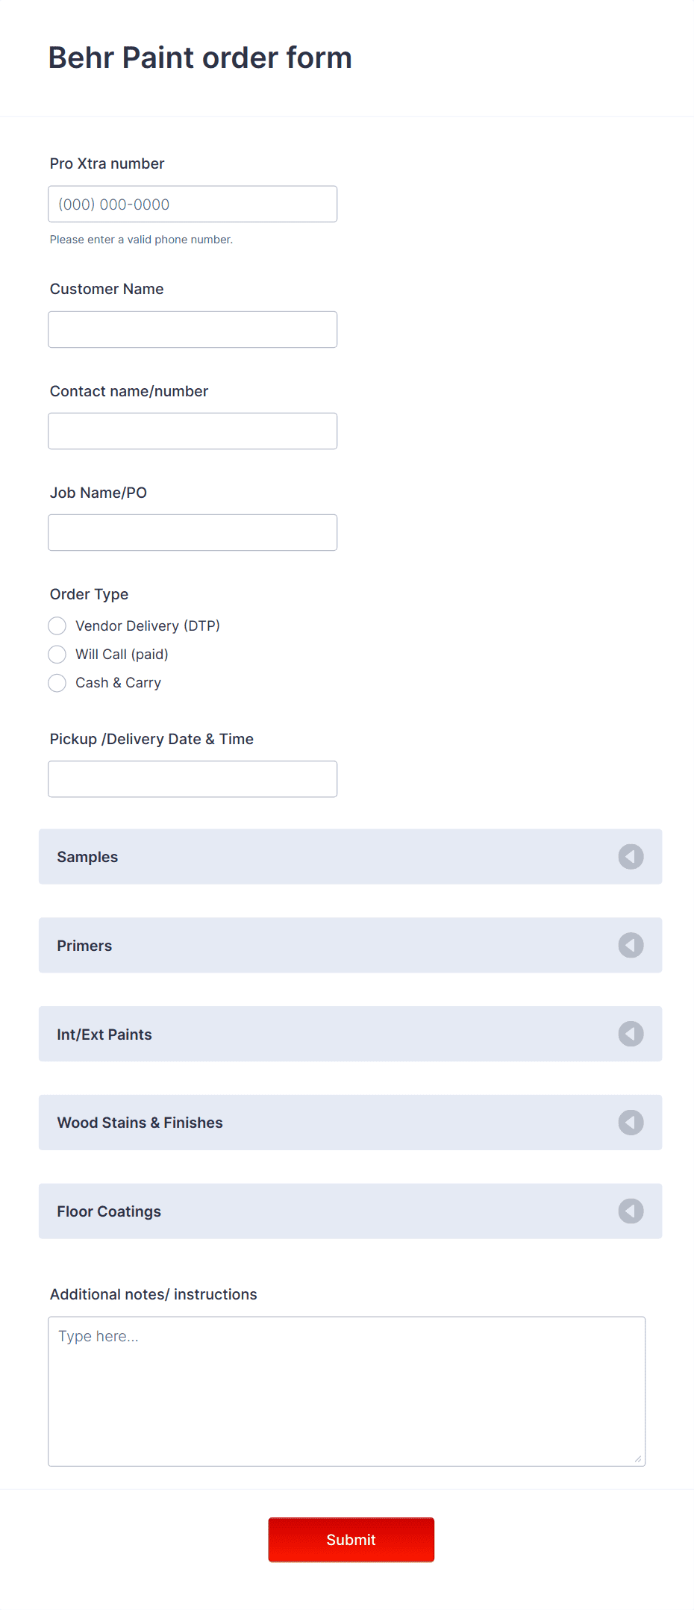Click the arrow icon beside Primers

pos(630,945)
